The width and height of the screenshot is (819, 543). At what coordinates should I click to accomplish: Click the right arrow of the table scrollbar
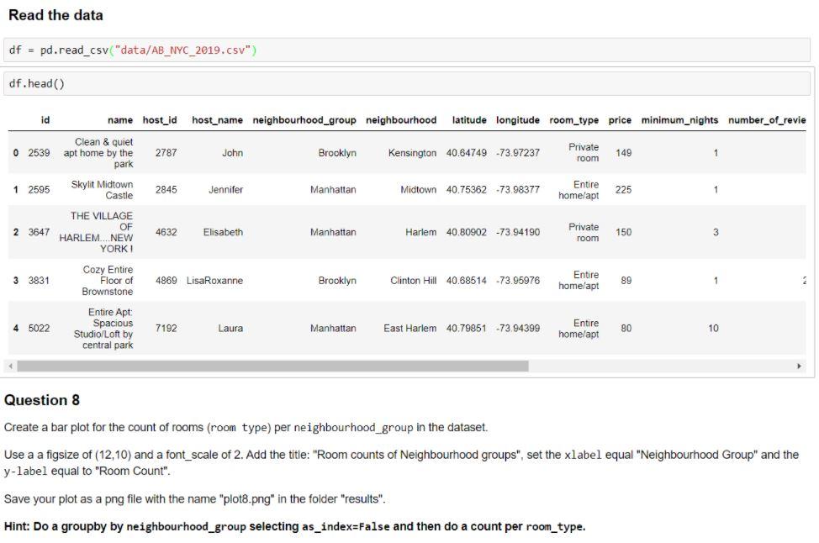(x=800, y=367)
